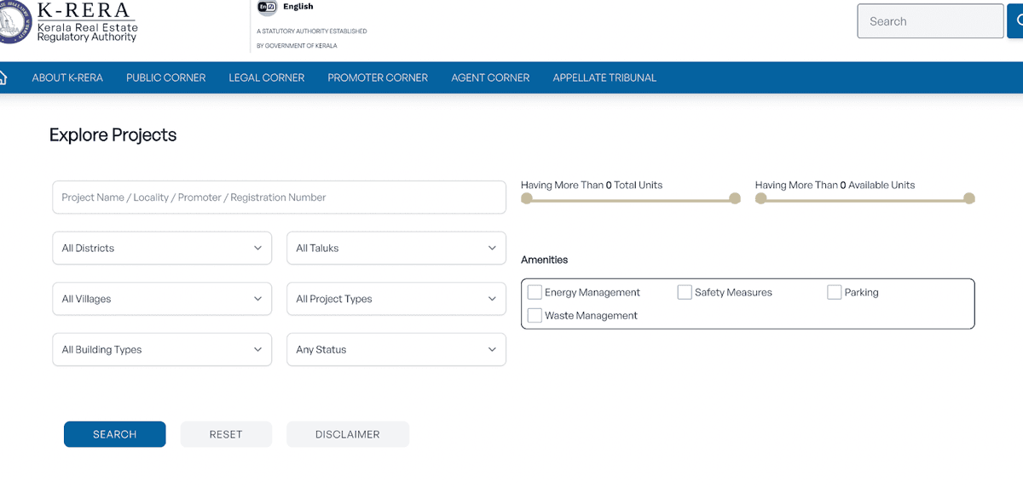This screenshot has width=1023, height=487.
Task: Check the Parking amenity box
Action: pos(835,292)
